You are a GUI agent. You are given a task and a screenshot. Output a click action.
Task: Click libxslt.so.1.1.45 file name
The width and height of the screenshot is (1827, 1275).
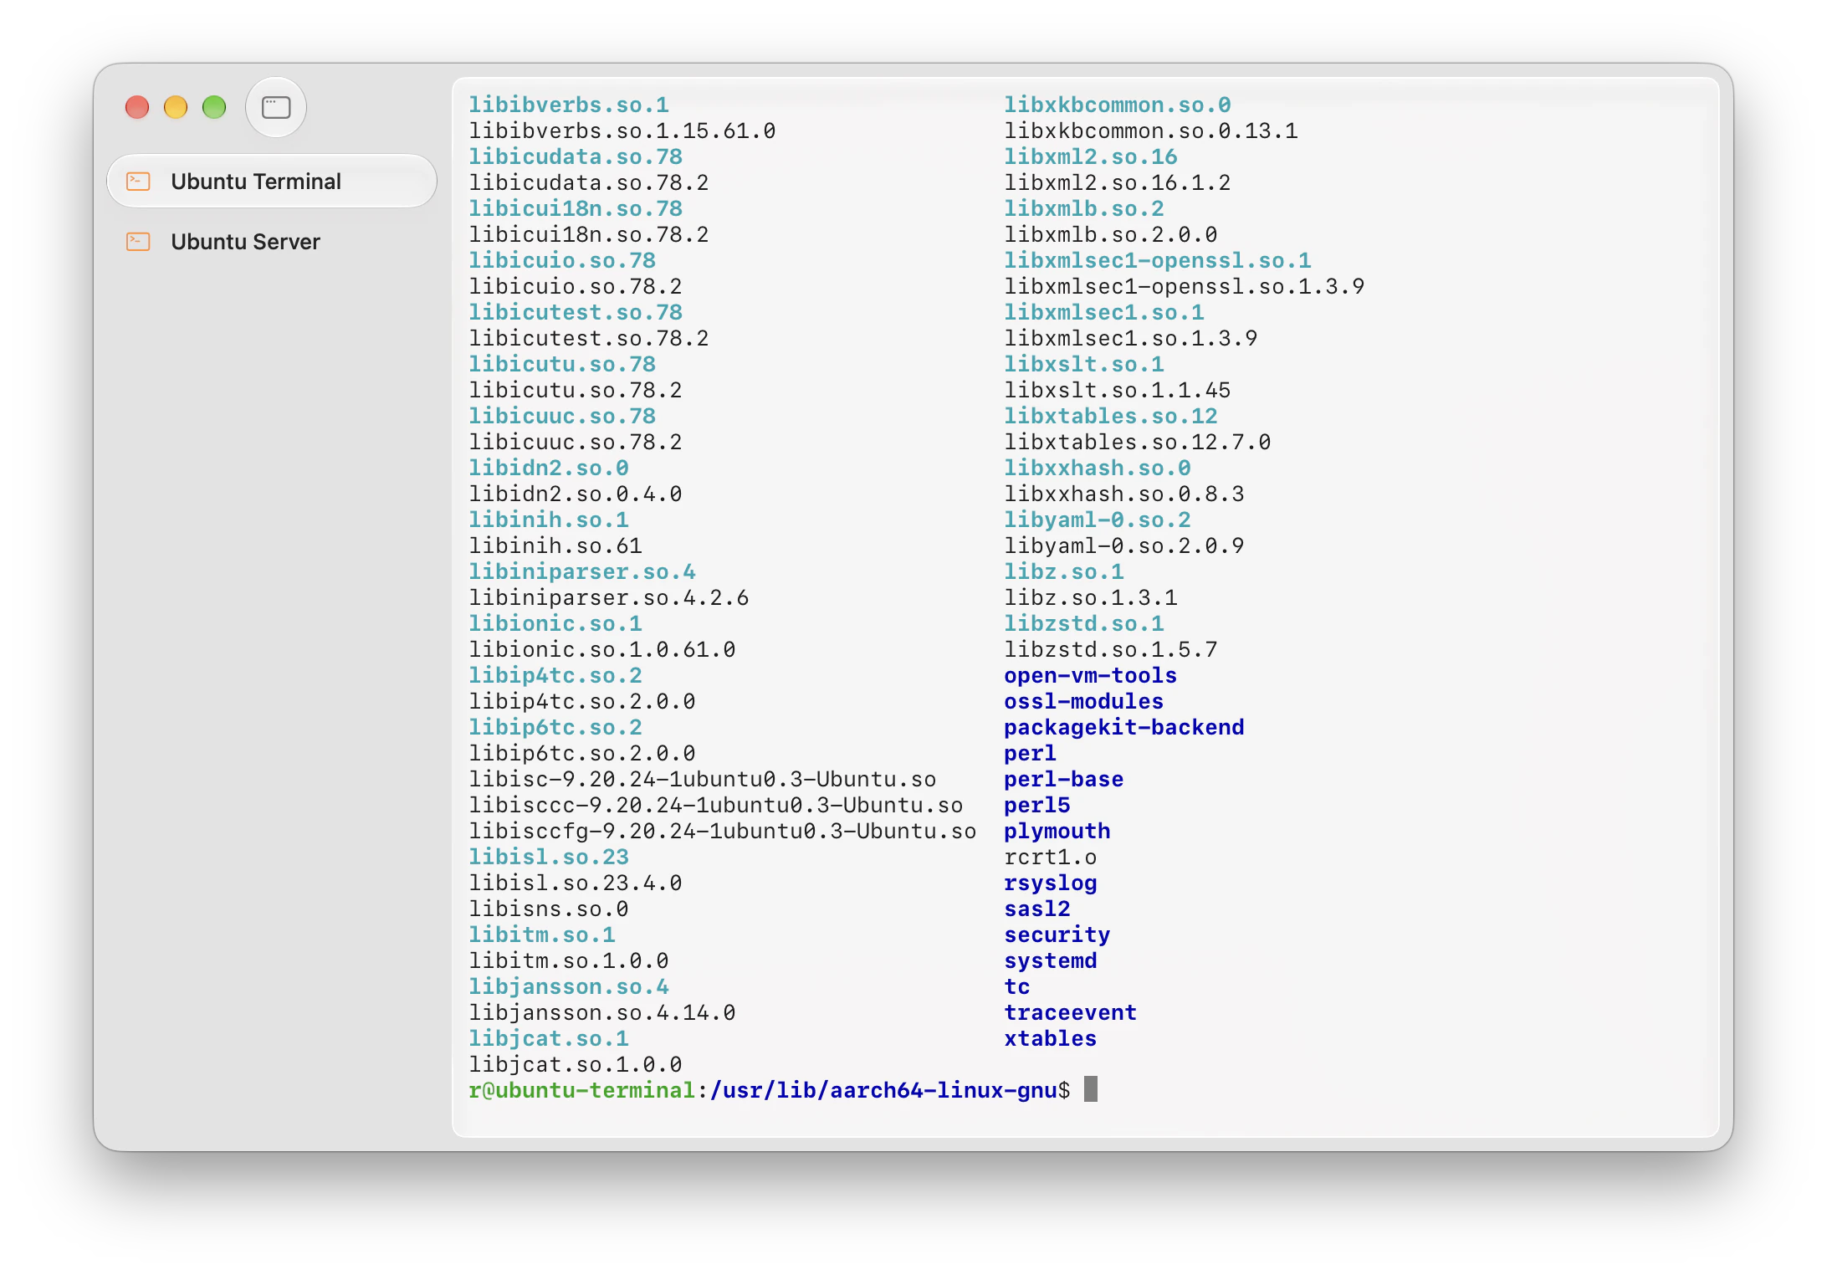(x=1118, y=390)
